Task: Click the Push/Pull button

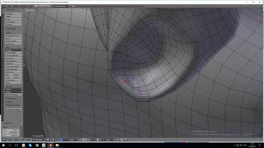Action: (x=14, y=25)
